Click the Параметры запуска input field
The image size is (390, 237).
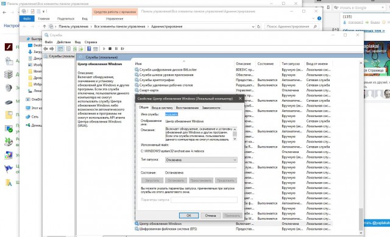204,200
